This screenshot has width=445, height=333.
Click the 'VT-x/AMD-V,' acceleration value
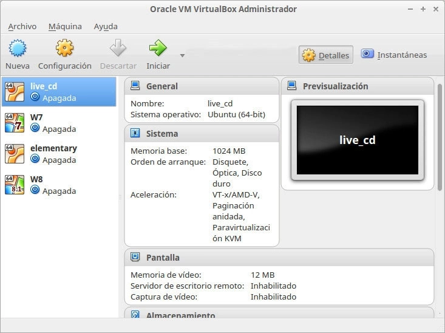[236, 194]
